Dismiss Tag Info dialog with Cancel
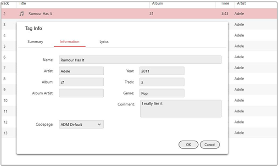The image size is (279, 167). tap(210, 145)
